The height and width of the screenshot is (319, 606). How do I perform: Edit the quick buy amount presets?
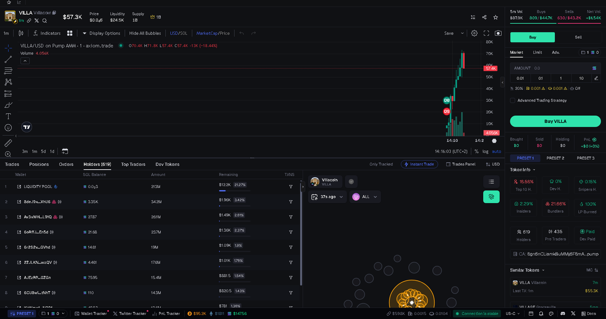click(596, 78)
